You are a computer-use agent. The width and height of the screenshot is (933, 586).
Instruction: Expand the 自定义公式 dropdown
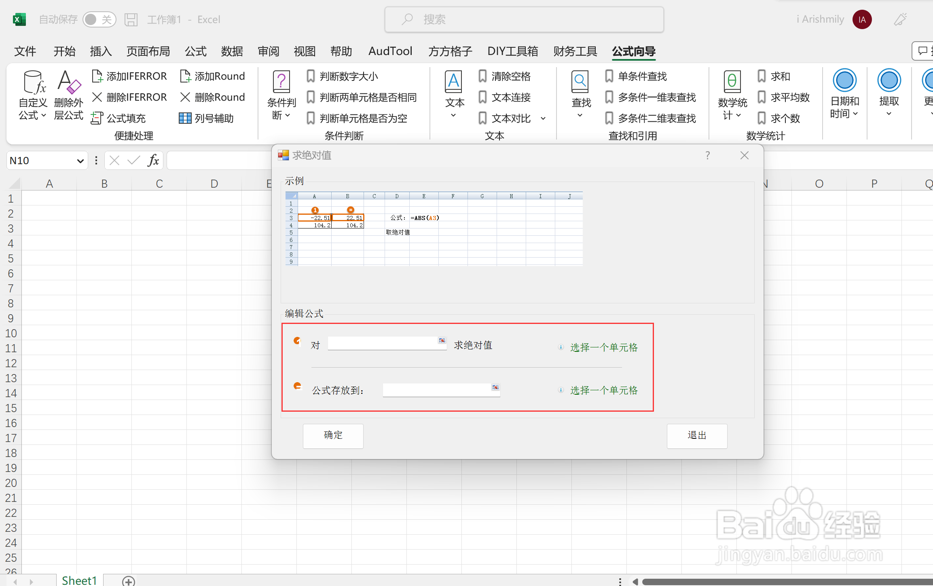(33, 96)
